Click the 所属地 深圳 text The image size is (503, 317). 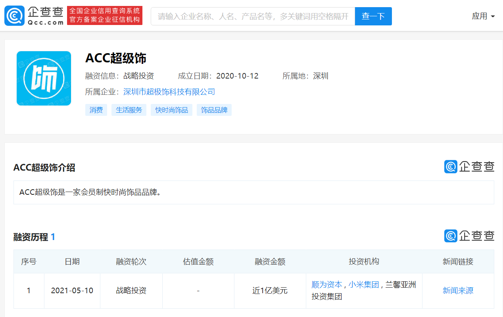tap(305, 76)
